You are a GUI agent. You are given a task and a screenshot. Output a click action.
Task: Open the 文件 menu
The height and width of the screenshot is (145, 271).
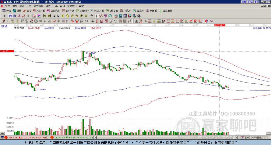[7, 6]
